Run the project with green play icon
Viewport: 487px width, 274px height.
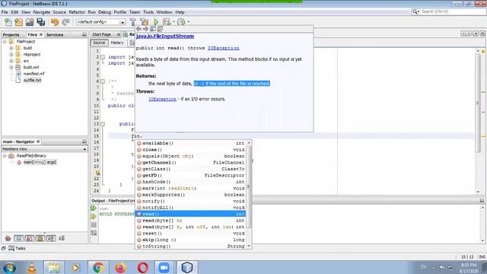coord(156,22)
